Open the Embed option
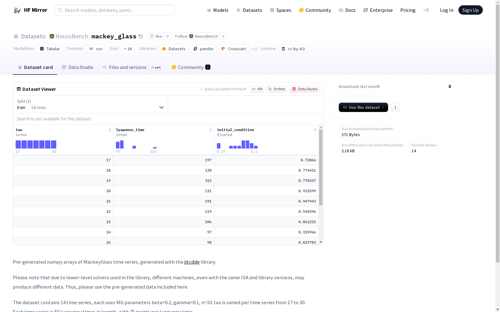The width and height of the screenshot is (500, 312). tap(276, 89)
